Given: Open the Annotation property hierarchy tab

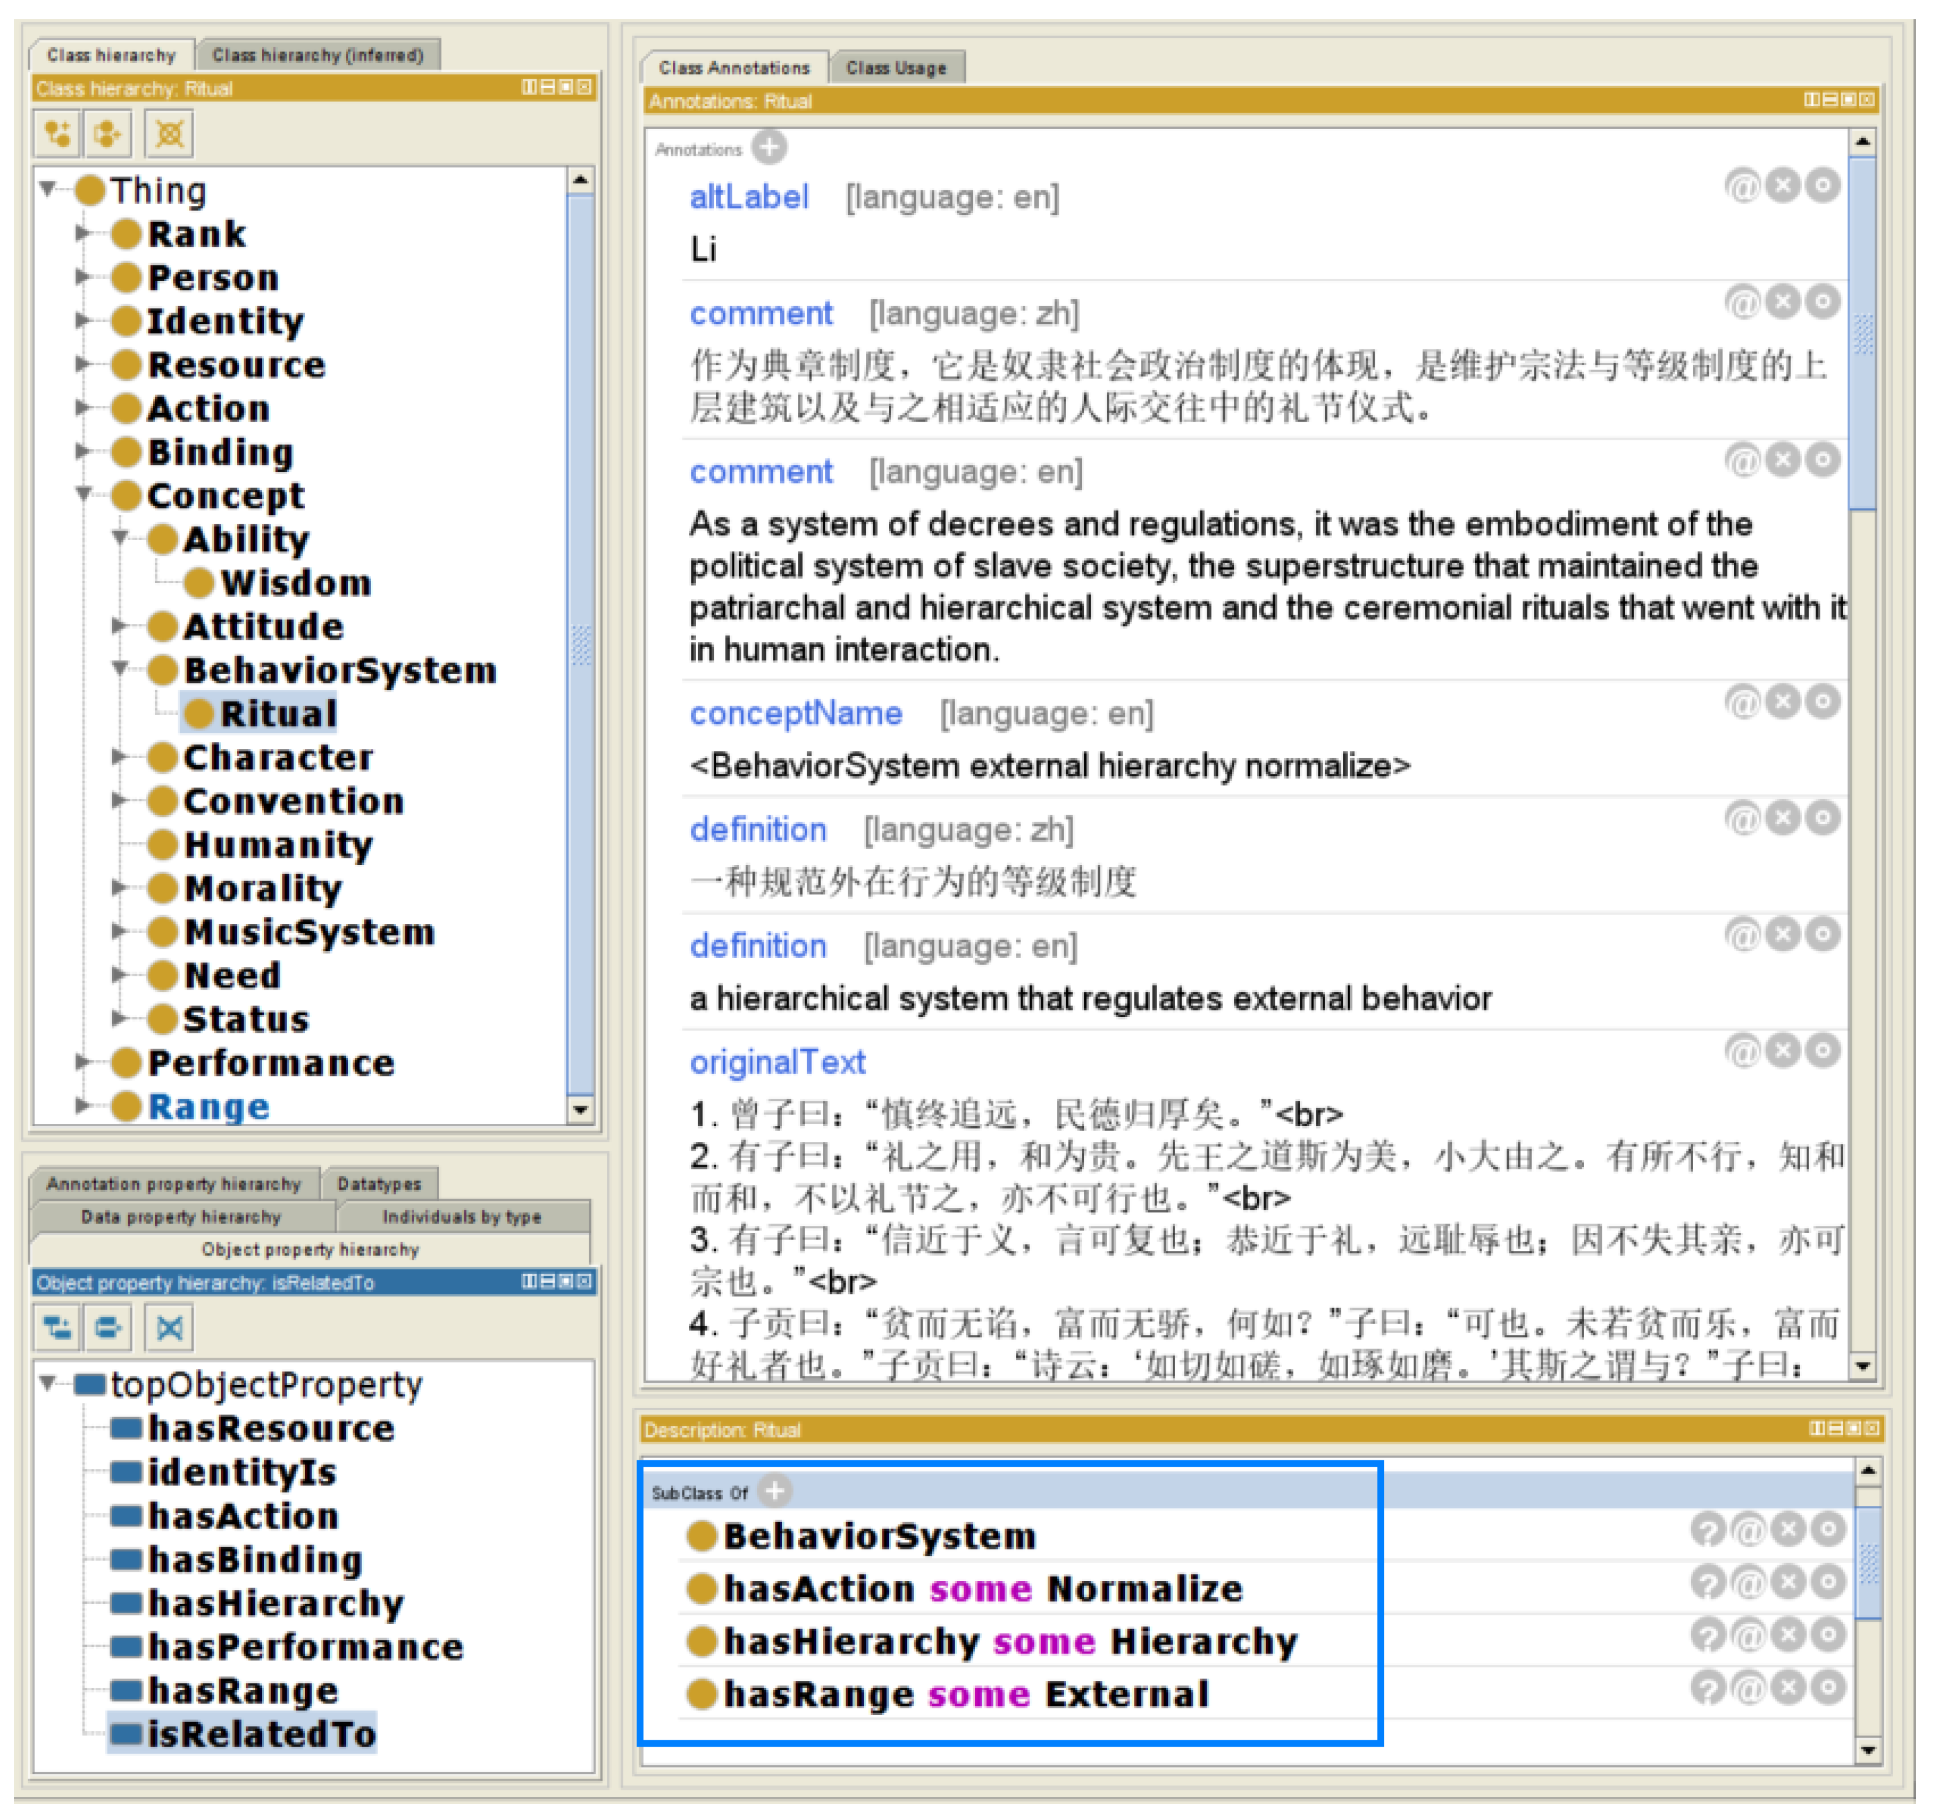Looking at the screenshot, I should [174, 1184].
